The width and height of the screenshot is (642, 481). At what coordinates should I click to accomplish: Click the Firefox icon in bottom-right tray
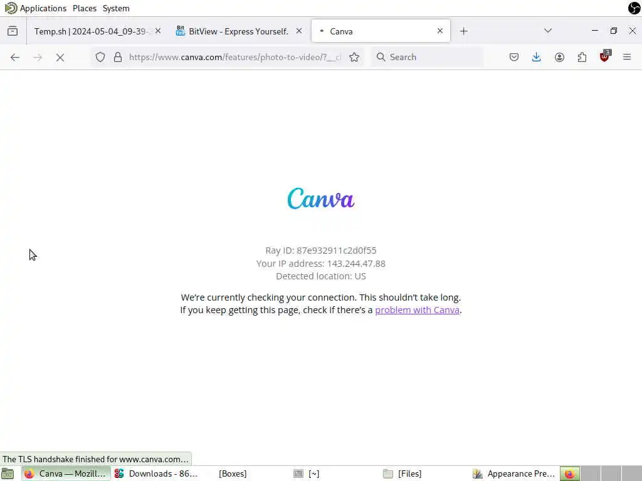(x=569, y=473)
